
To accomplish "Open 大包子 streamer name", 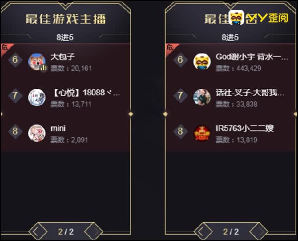I will (x=63, y=57).
